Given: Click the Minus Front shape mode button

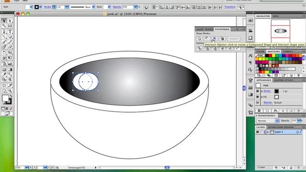Looking at the screenshot, I should click(207, 38).
